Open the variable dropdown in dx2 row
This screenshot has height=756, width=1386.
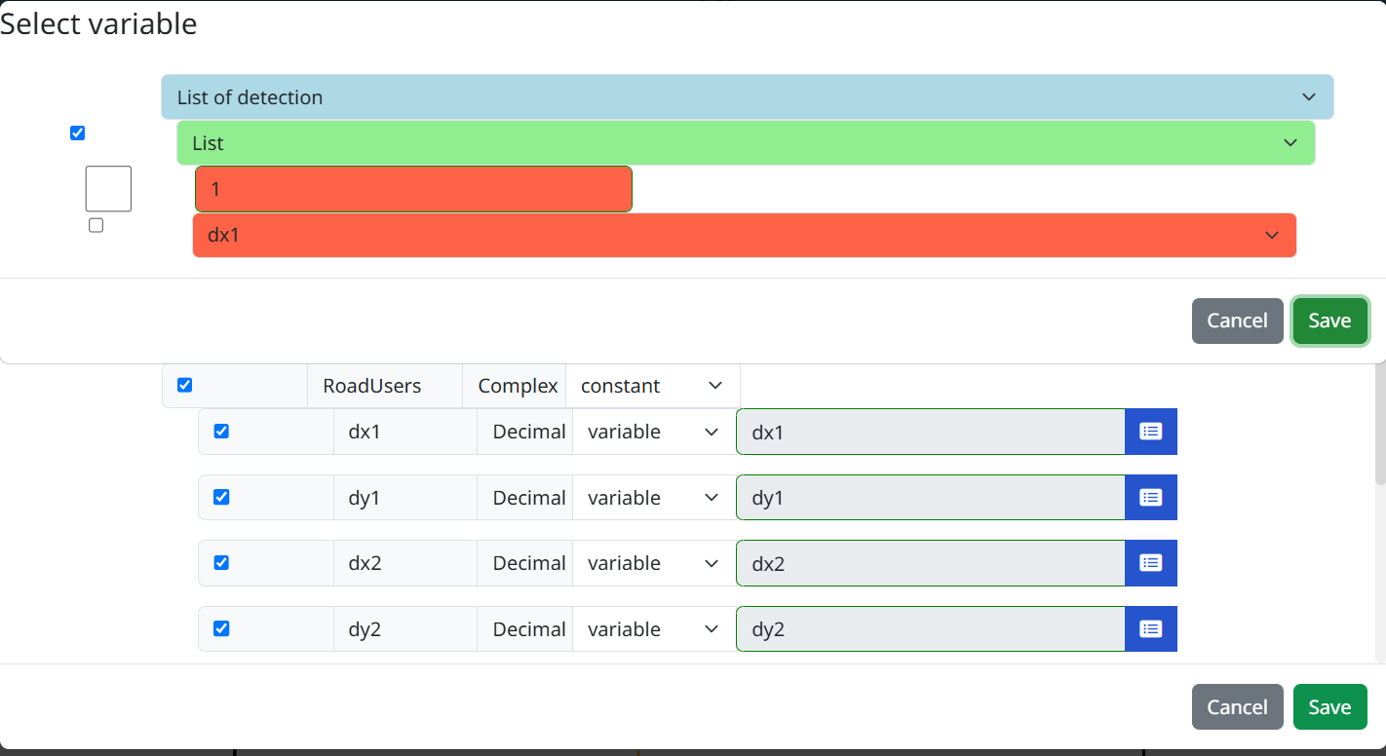[654, 563]
